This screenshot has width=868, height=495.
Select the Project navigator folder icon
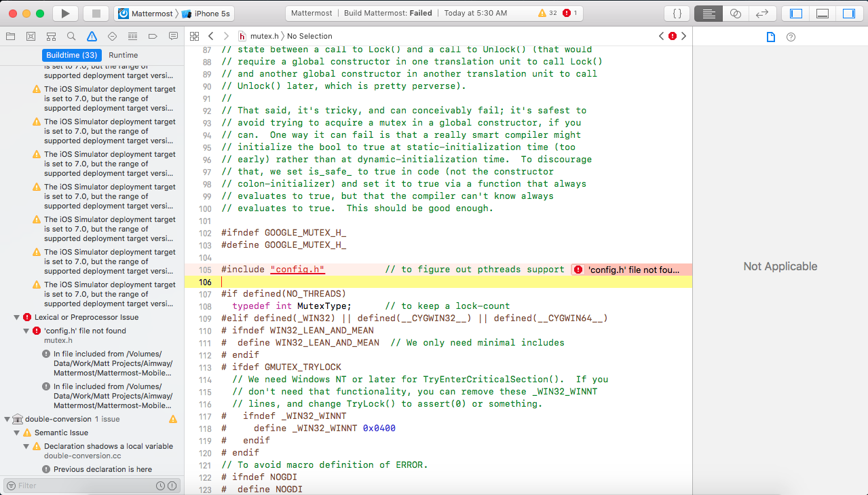(10, 35)
